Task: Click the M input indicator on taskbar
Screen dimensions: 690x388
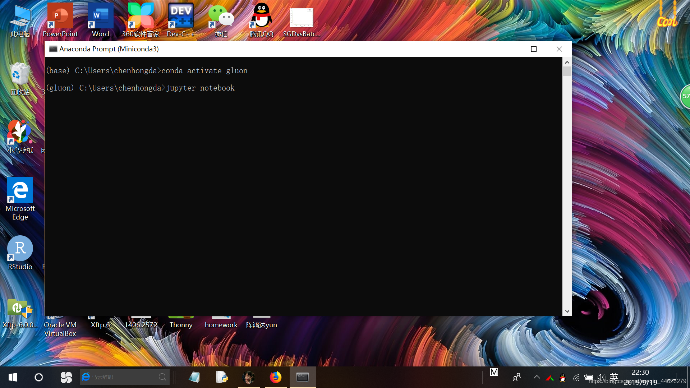Action: coord(494,372)
